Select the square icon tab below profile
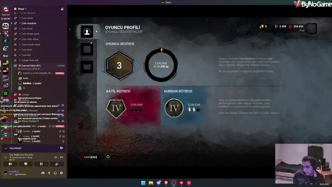 (87, 49)
